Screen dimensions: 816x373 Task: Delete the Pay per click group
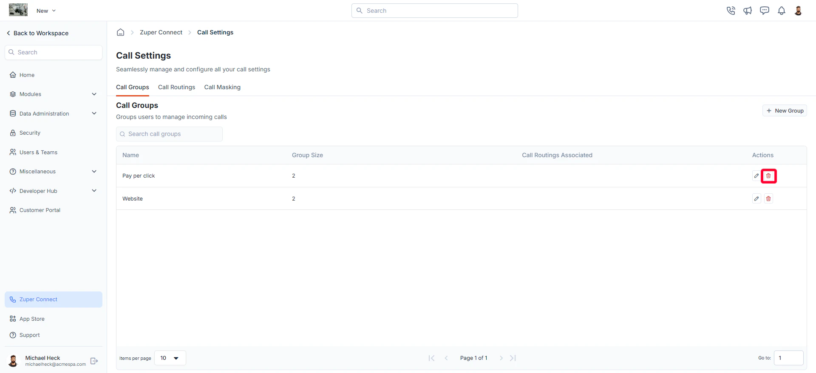click(768, 176)
